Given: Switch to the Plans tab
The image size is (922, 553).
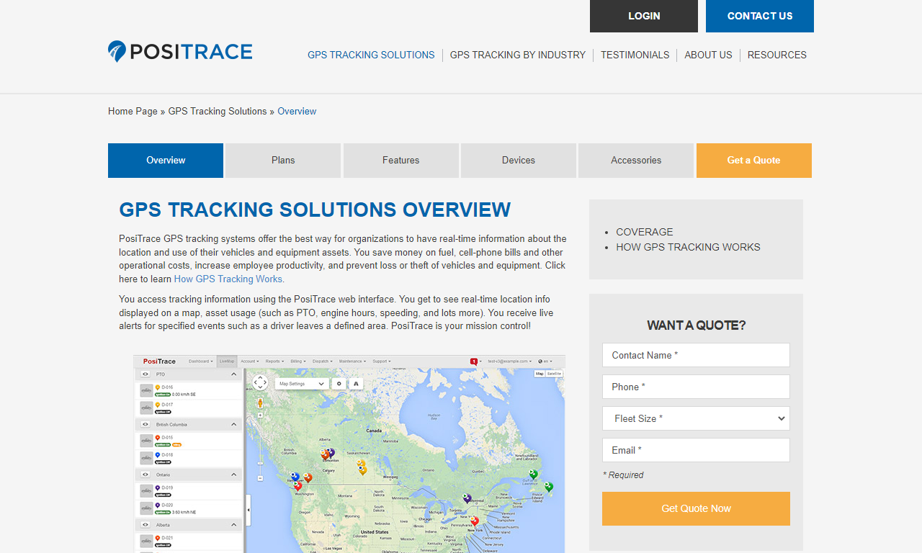Looking at the screenshot, I should point(283,161).
